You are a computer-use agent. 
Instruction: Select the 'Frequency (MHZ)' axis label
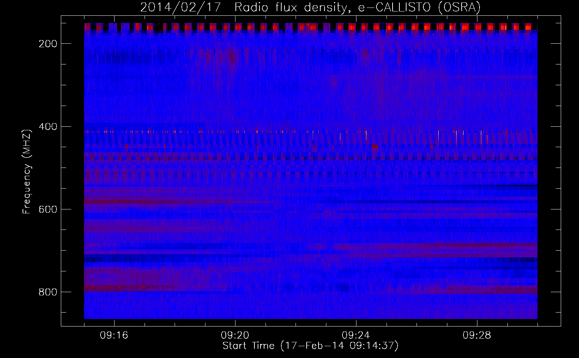(x=27, y=171)
